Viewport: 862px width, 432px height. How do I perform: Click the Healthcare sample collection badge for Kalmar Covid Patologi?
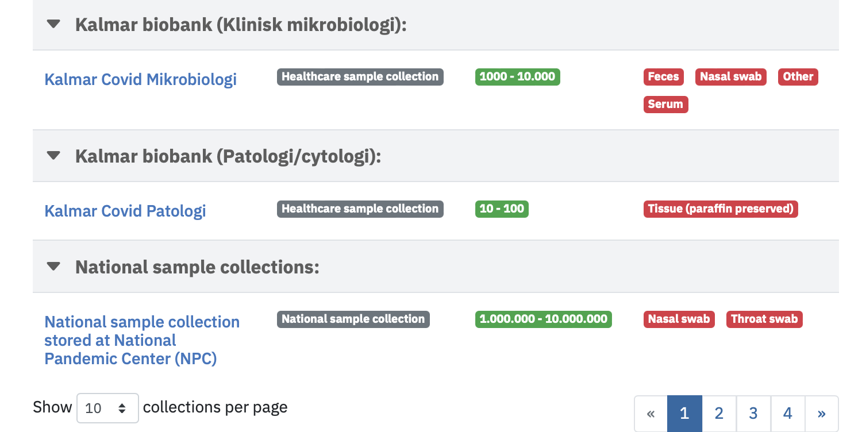(360, 209)
